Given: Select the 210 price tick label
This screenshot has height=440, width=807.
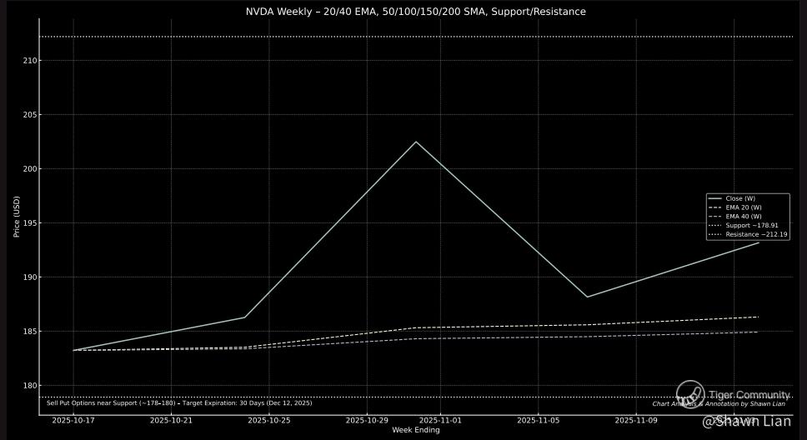Looking at the screenshot, I should coord(30,60).
